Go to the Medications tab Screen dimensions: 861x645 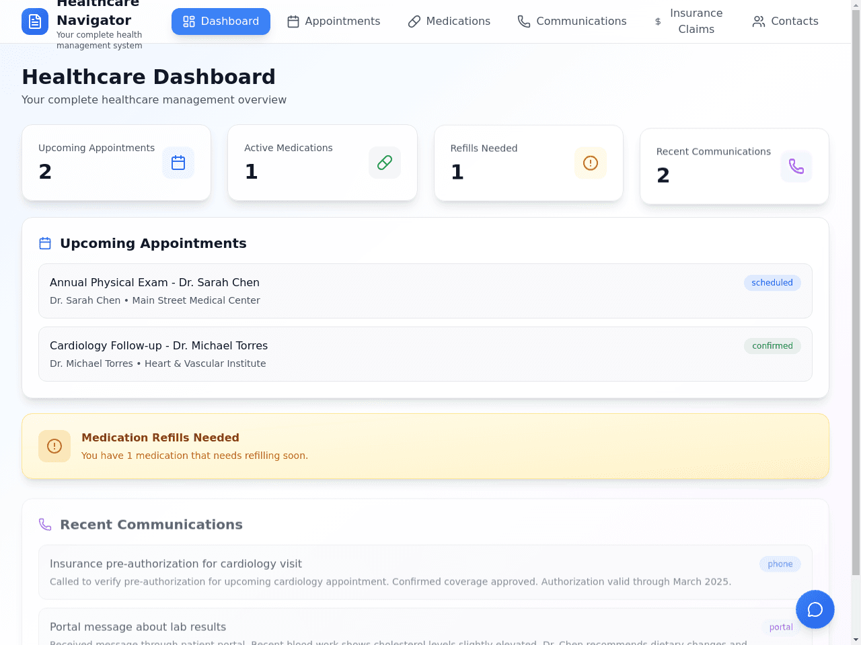coord(449,21)
